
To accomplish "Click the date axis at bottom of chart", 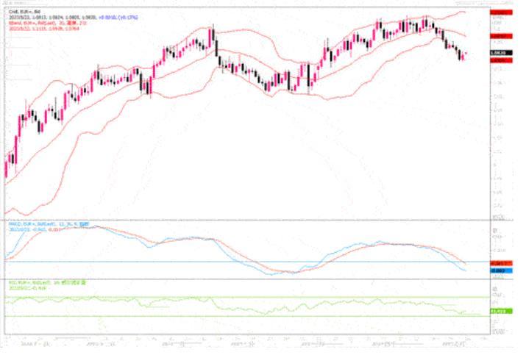I will pos(243,342).
